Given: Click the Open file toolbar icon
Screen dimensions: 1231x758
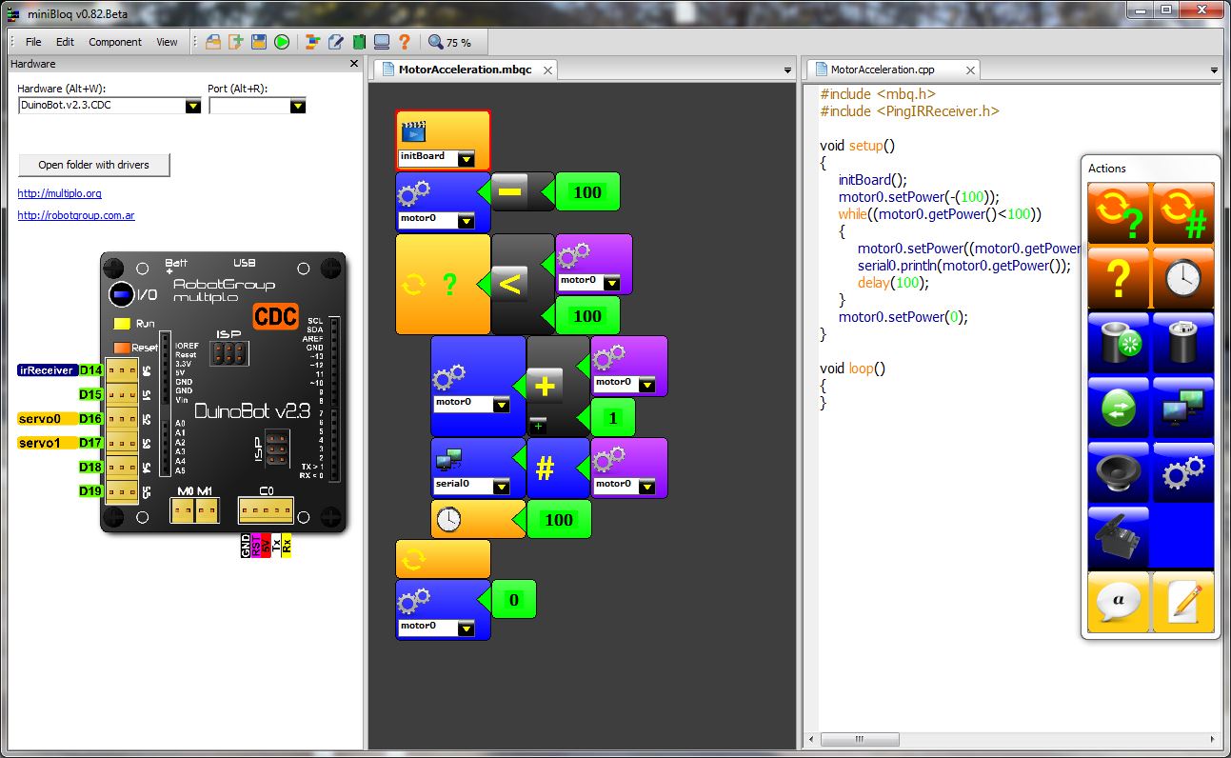Looking at the screenshot, I should 213,42.
